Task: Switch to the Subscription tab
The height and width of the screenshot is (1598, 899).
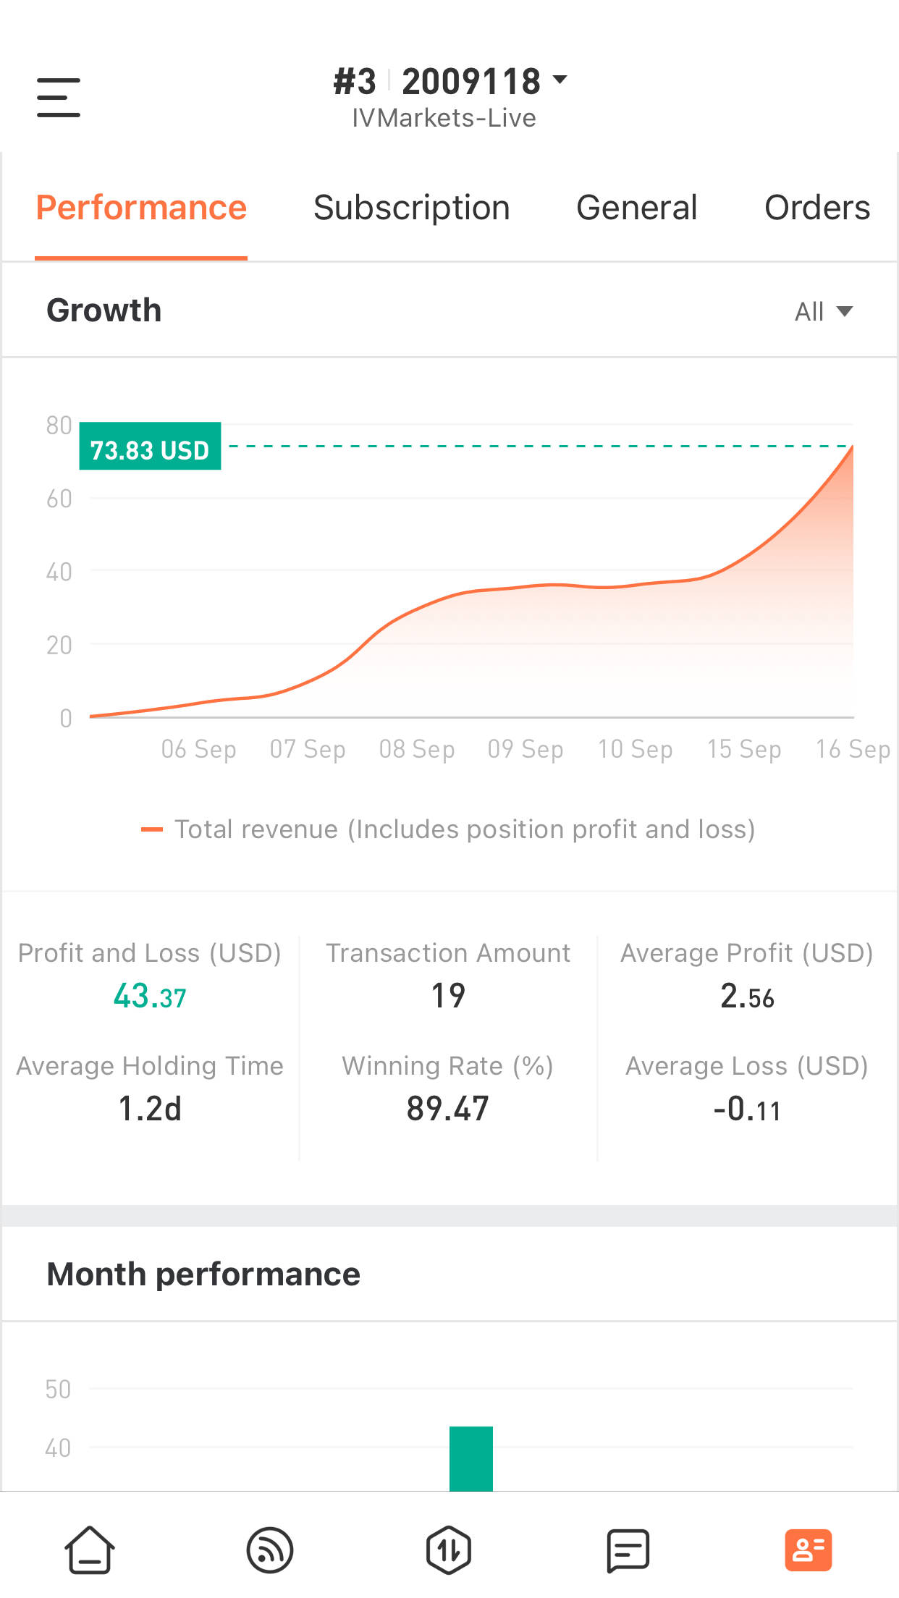Action: 412,208
